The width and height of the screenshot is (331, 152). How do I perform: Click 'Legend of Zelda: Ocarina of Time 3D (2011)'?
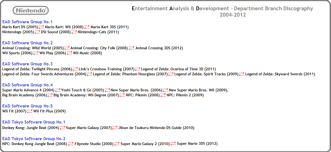pos(179,69)
